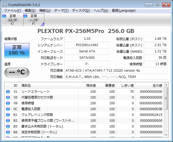Click the attribute list vertical scrollbar
This screenshot has width=173, height=142.
point(166,111)
